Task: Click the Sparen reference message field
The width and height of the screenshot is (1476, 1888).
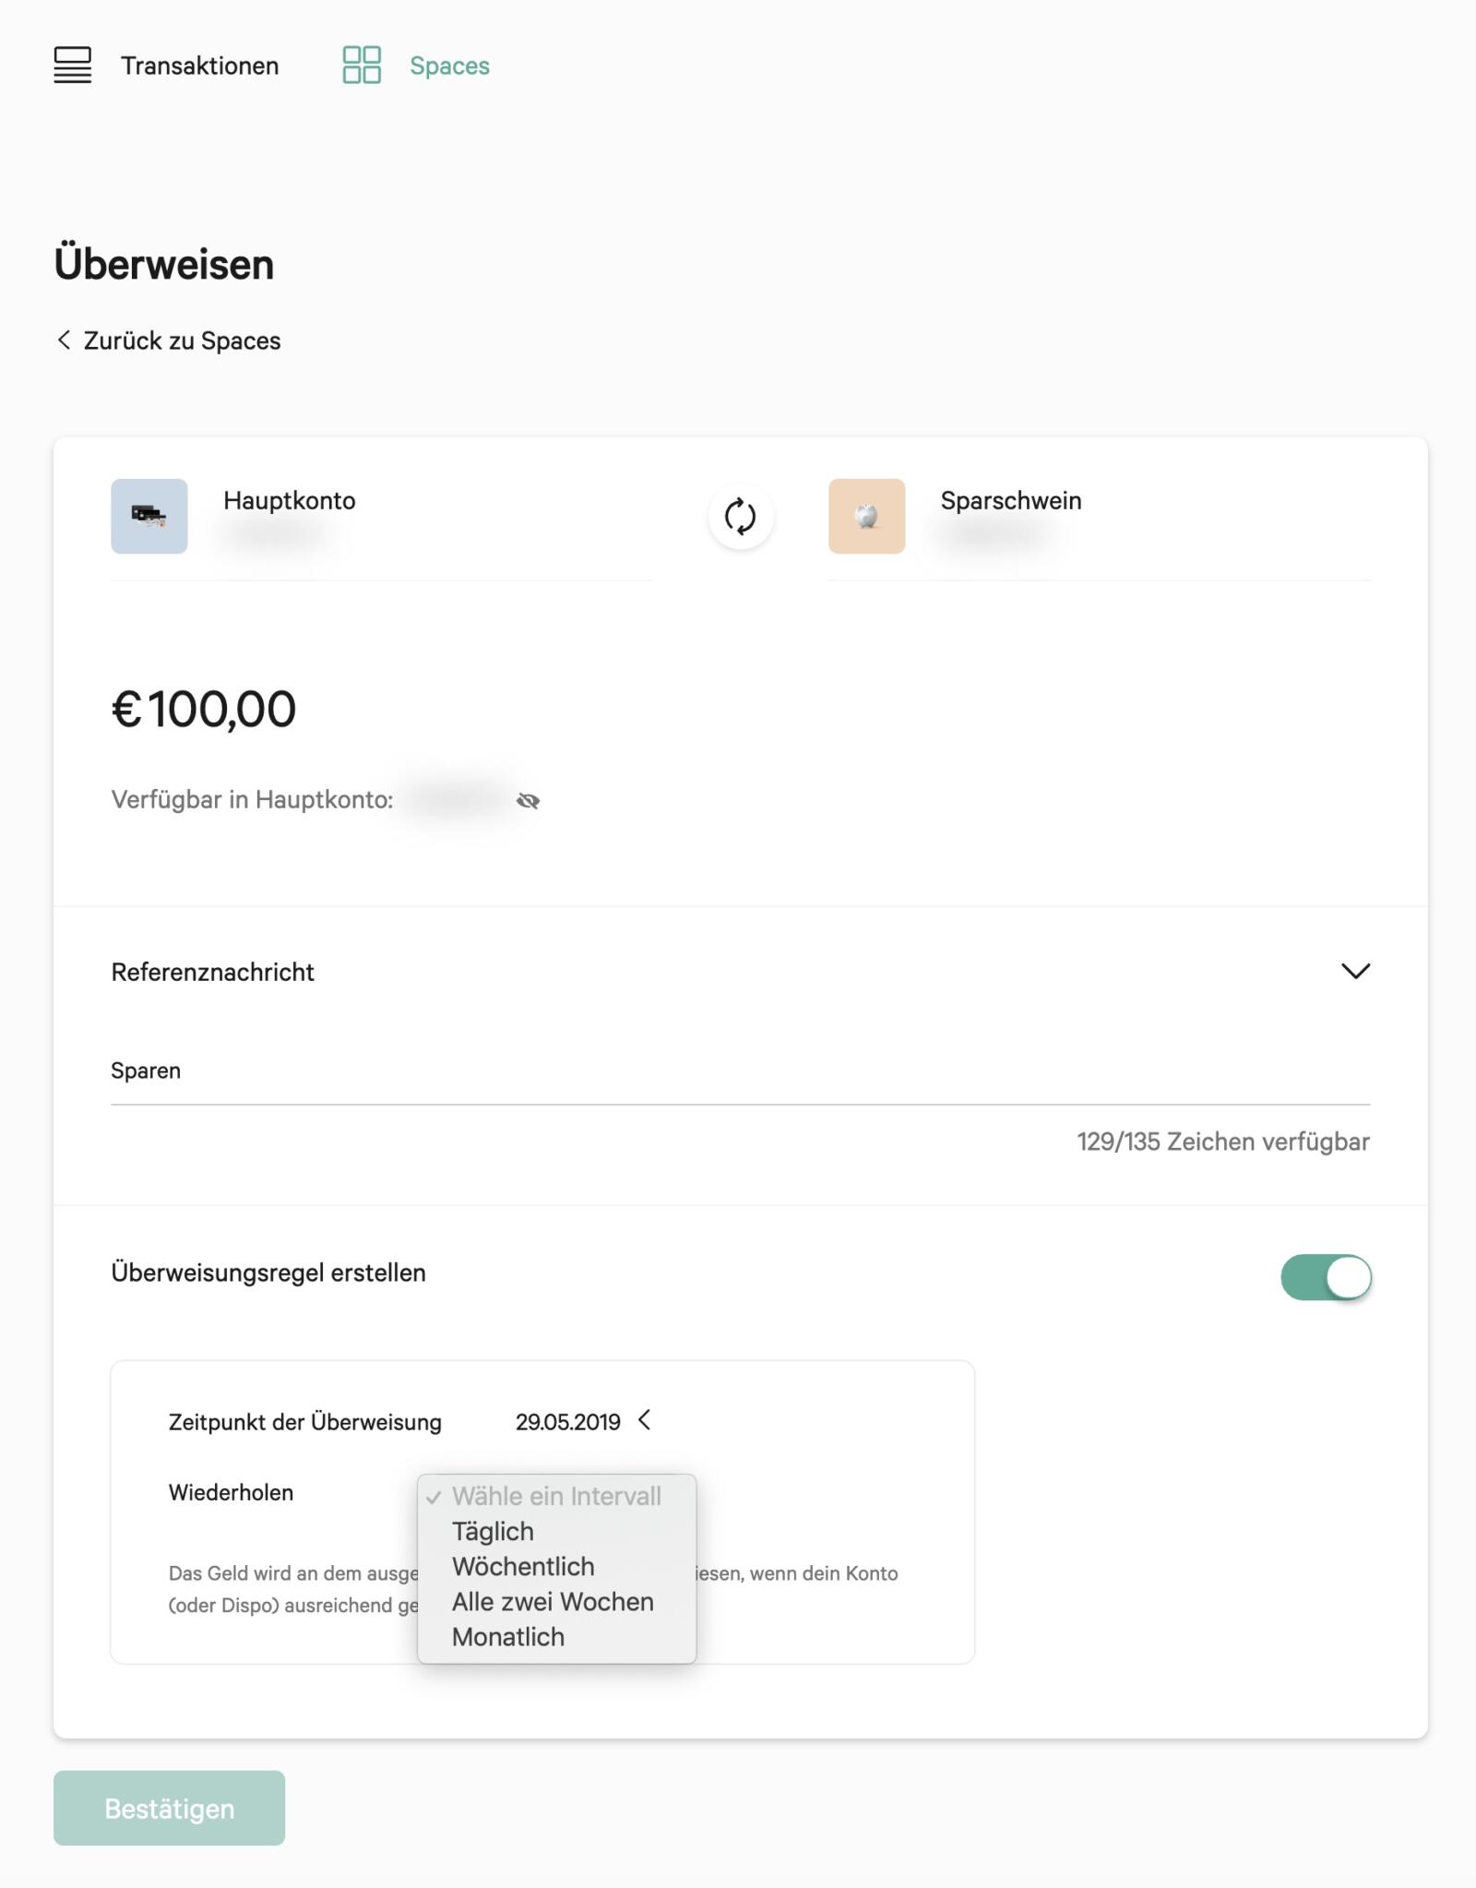Action: [x=738, y=1070]
